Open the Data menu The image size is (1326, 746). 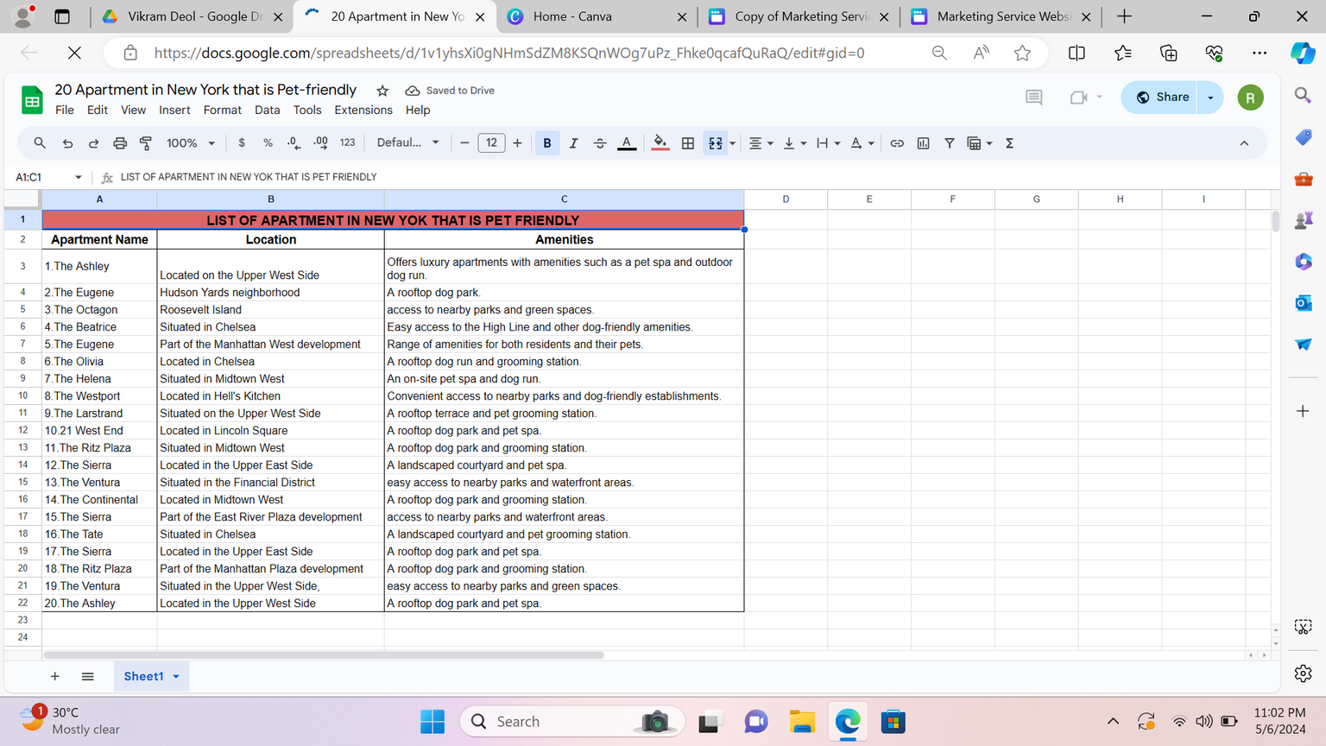[x=267, y=111]
